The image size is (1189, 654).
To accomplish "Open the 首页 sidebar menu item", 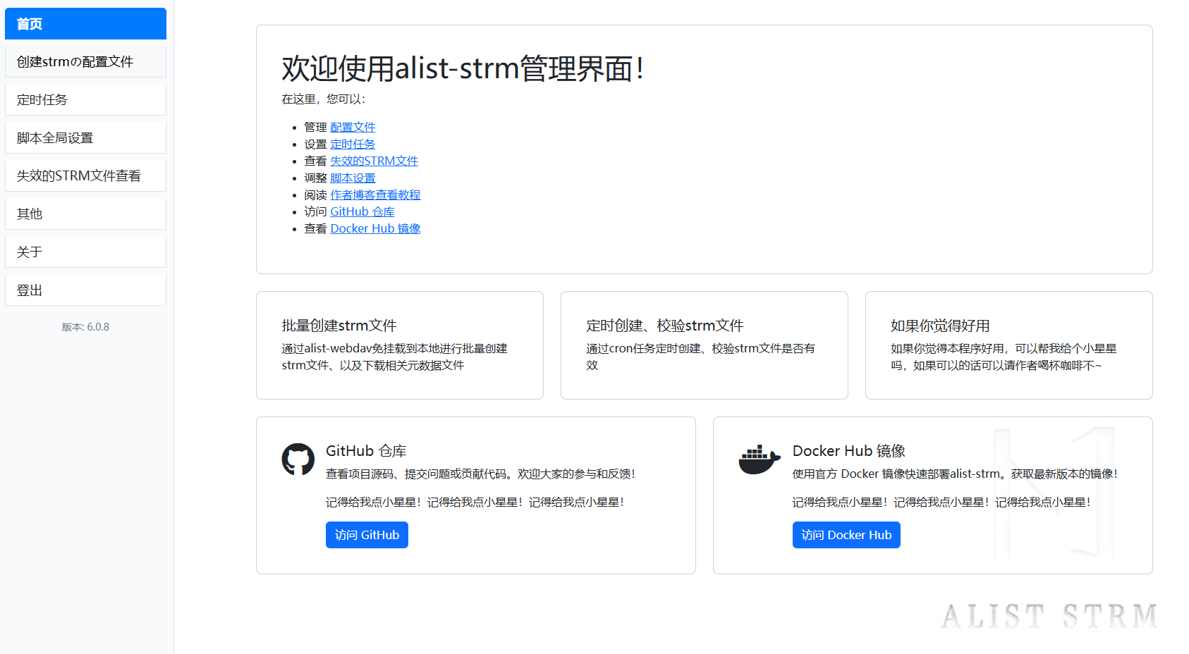I will pyautogui.click(x=85, y=24).
